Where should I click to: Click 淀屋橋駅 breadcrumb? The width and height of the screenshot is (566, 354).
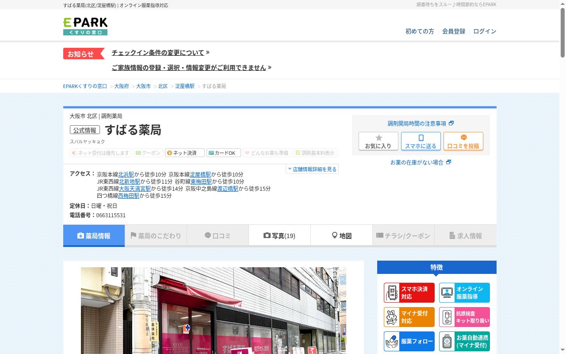(185, 86)
